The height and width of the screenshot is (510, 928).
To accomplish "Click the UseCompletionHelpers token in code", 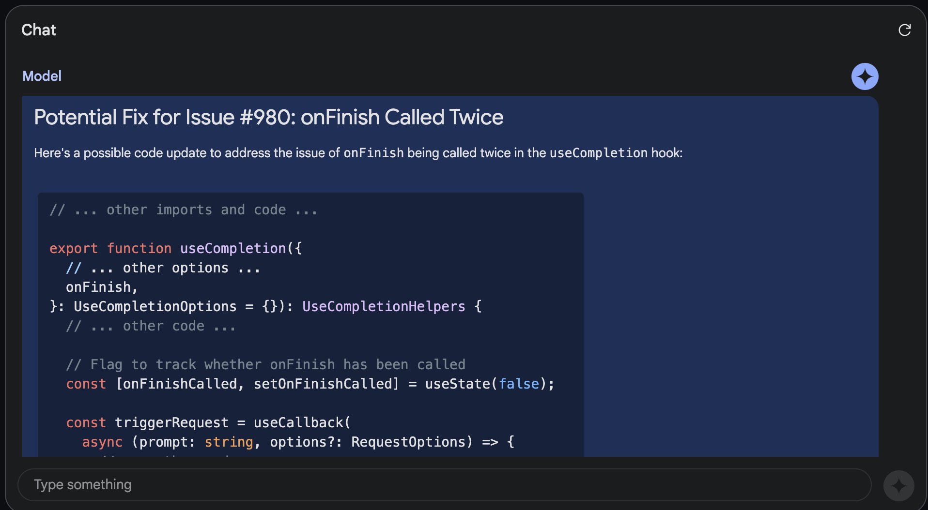I will [x=383, y=306].
